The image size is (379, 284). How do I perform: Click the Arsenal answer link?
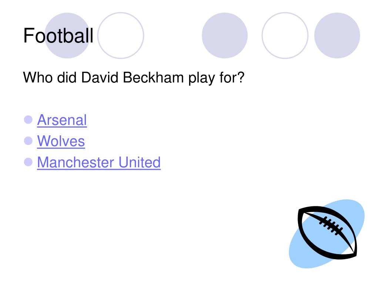62,120
